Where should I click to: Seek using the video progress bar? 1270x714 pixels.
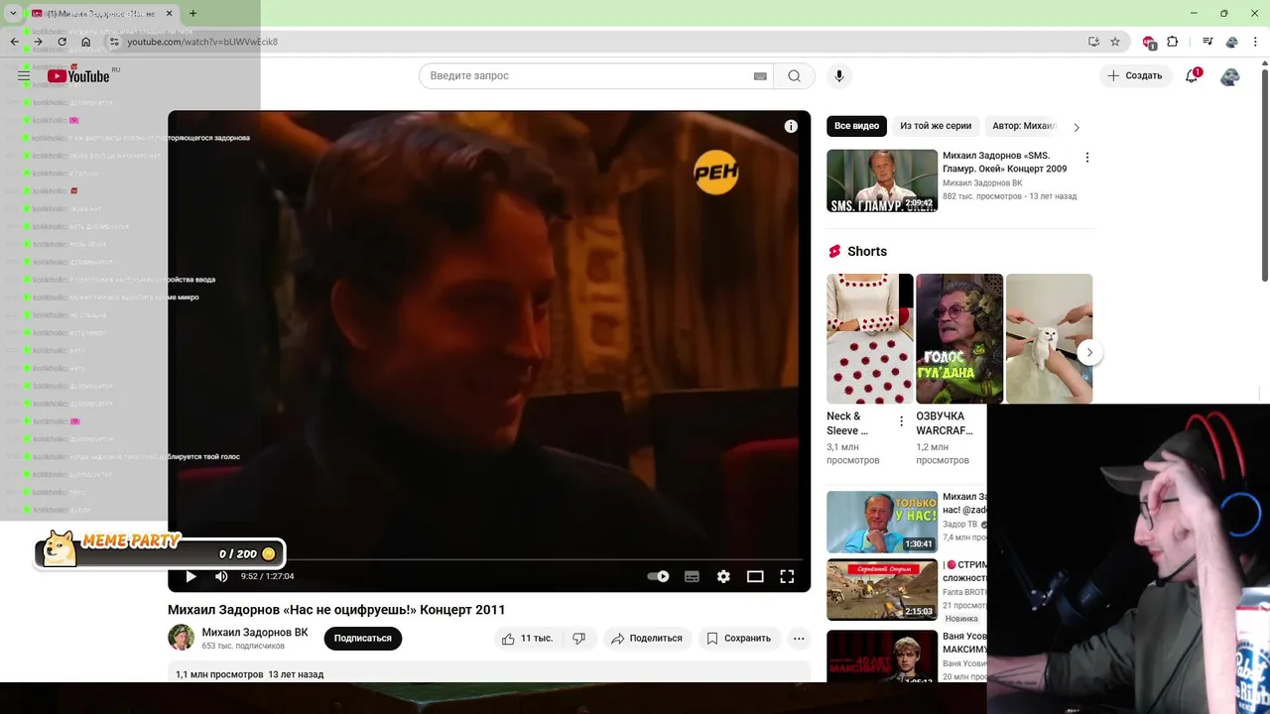(489, 559)
